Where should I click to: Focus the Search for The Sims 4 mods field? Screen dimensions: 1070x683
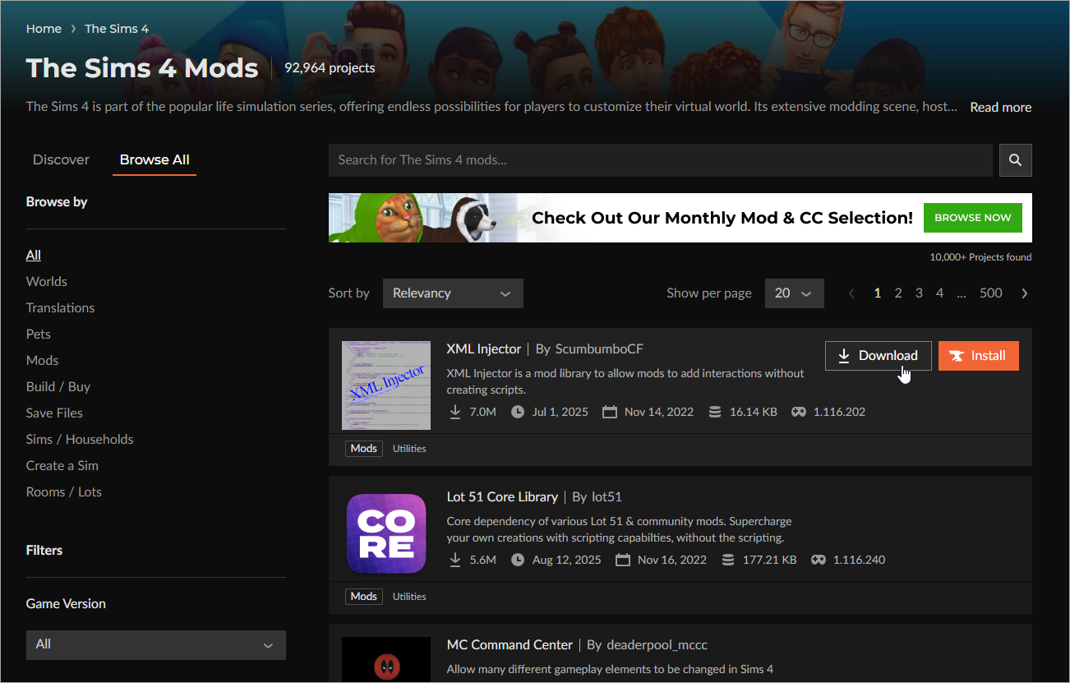661,160
